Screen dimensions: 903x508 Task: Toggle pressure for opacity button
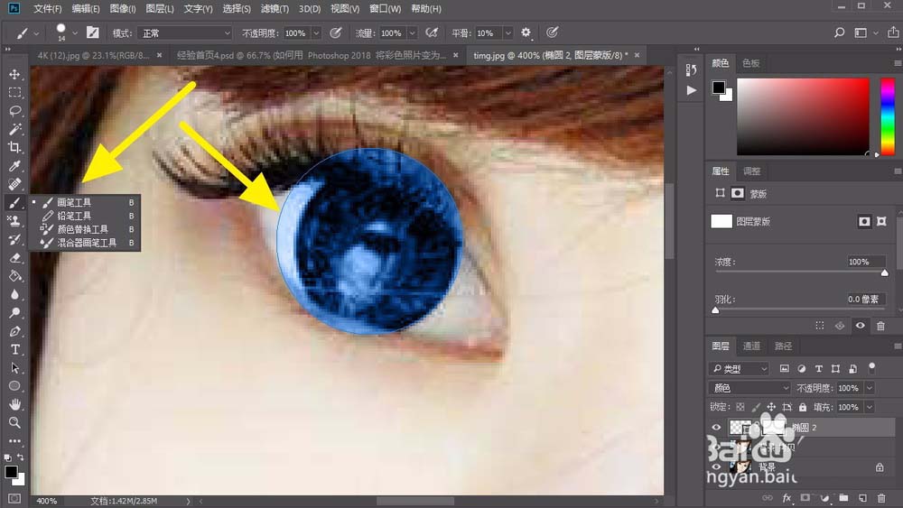coord(336,32)
